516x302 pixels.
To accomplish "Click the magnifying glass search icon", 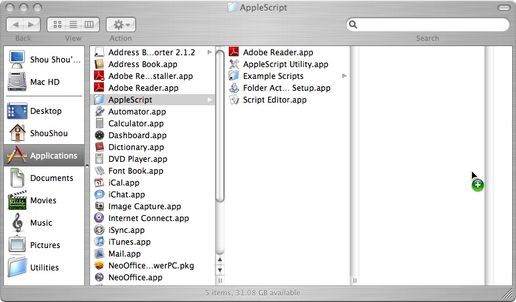I will point(353,25).
